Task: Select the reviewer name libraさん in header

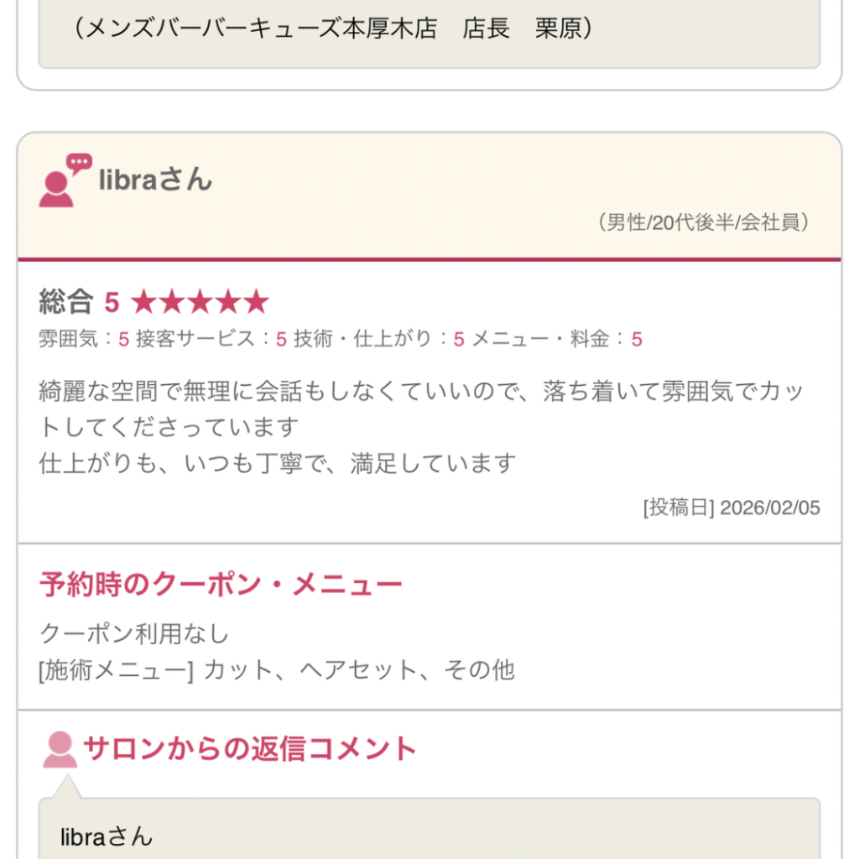Action: [x=155, y=180]
